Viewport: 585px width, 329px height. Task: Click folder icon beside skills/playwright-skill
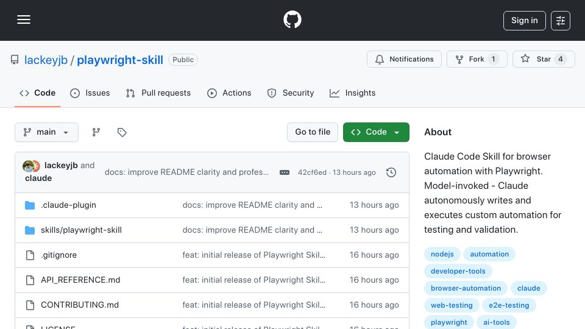click(30, 230)
